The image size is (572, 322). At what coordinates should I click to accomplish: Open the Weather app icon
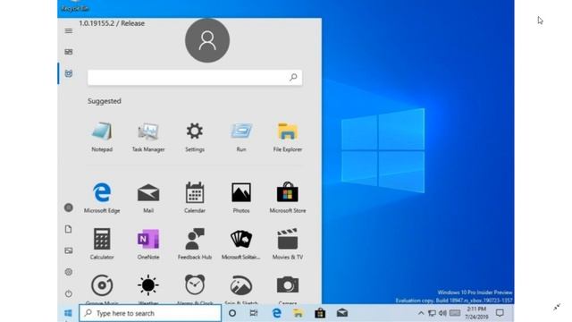pos(148,285)
